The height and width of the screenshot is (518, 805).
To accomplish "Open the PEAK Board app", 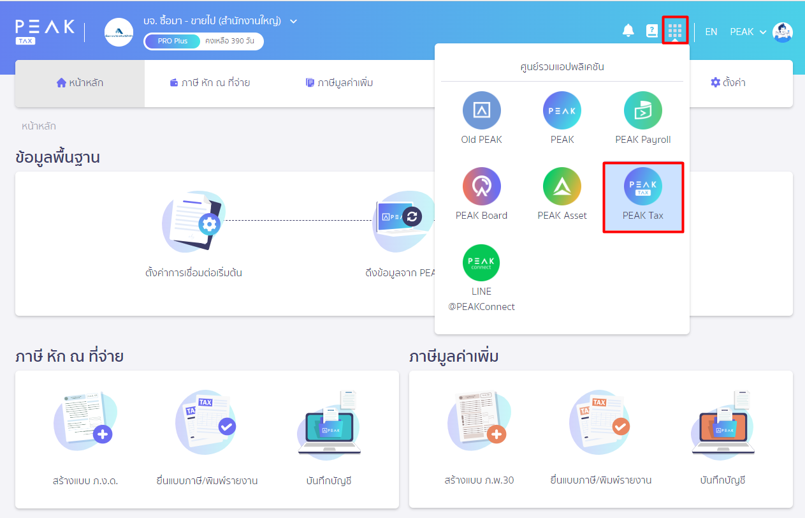I will pyautogui.click(x=481, y=187).
